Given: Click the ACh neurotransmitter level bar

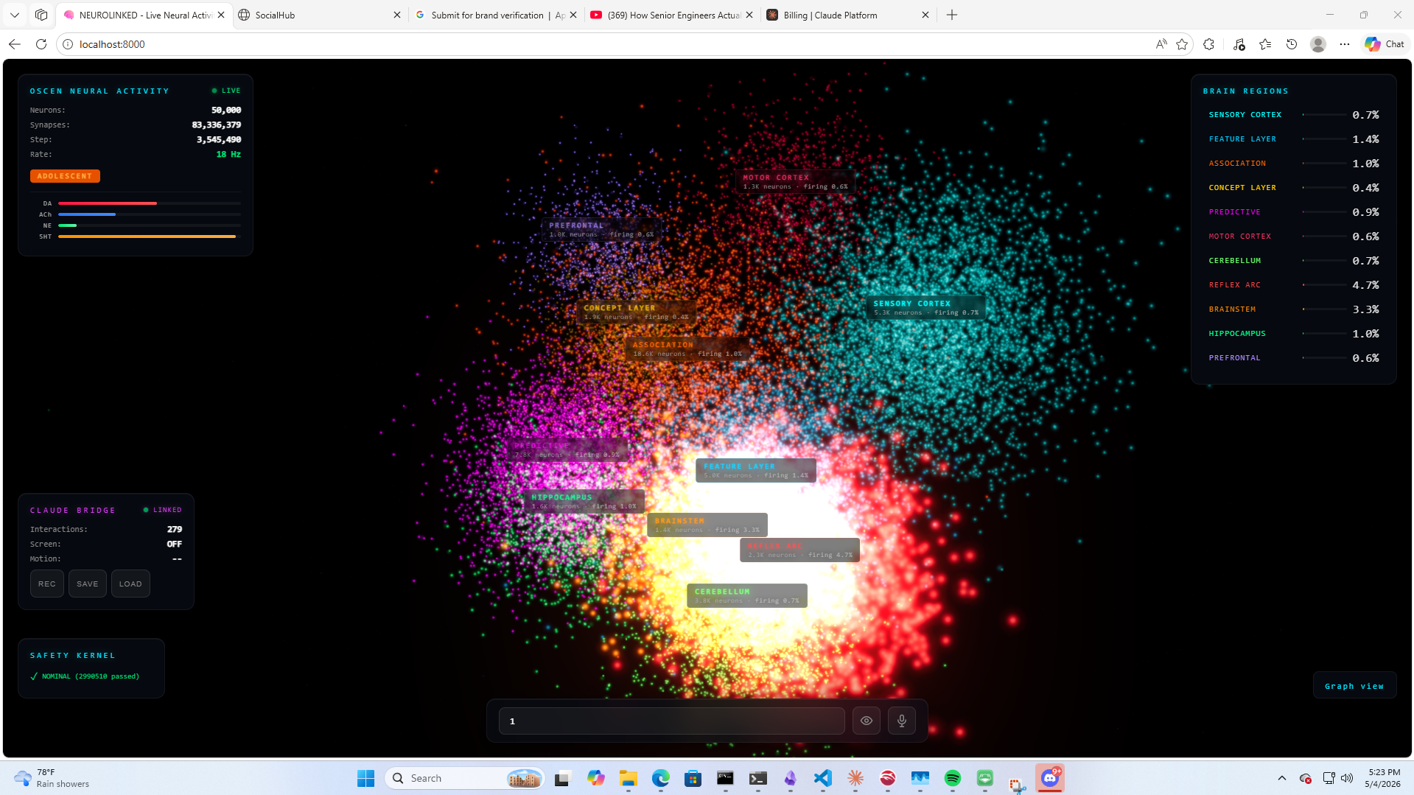Looking at the screenshot, I should (x=149, y=214).
